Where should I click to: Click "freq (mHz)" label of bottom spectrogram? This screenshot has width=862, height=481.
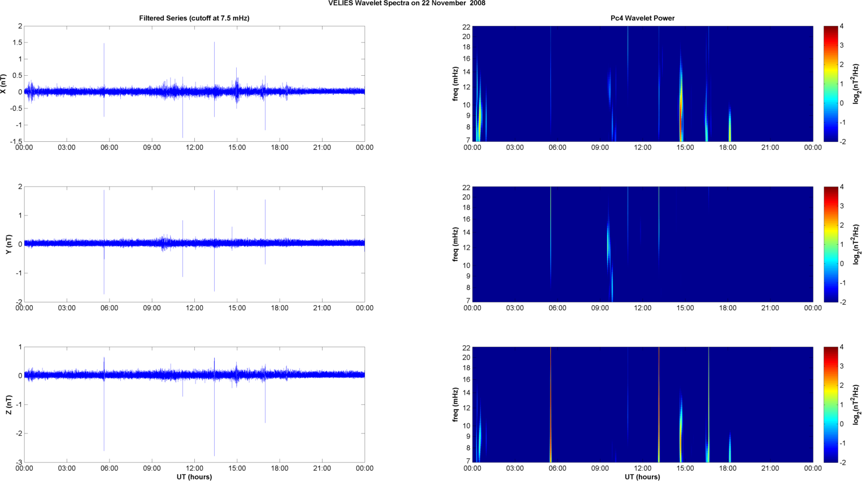(x=455, y=405)
